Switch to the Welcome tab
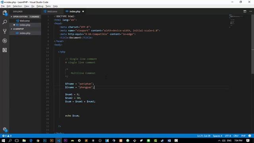This screenshot has width=254, height=143. pyautogui.click(x=52, y=12)
